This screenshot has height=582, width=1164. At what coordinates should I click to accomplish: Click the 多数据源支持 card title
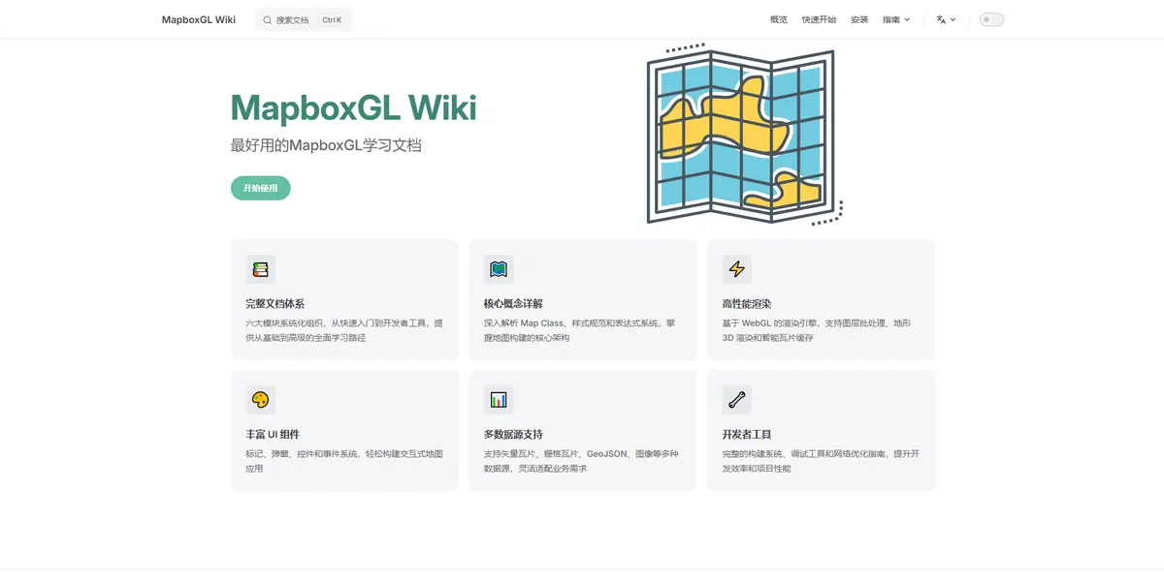pos(513,434)
